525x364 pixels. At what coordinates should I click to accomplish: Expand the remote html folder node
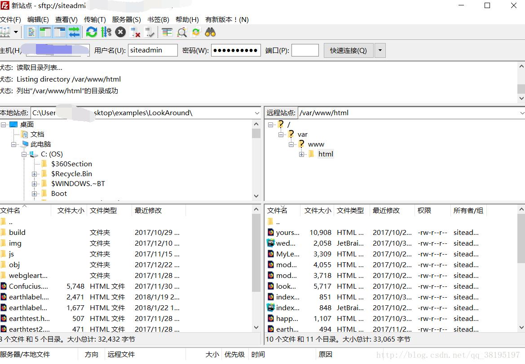[302, 154]
